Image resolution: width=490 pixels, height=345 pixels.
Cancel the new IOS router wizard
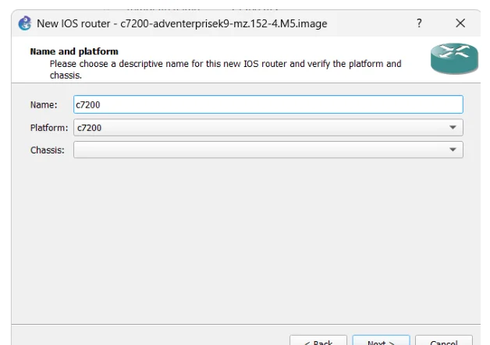444,340
